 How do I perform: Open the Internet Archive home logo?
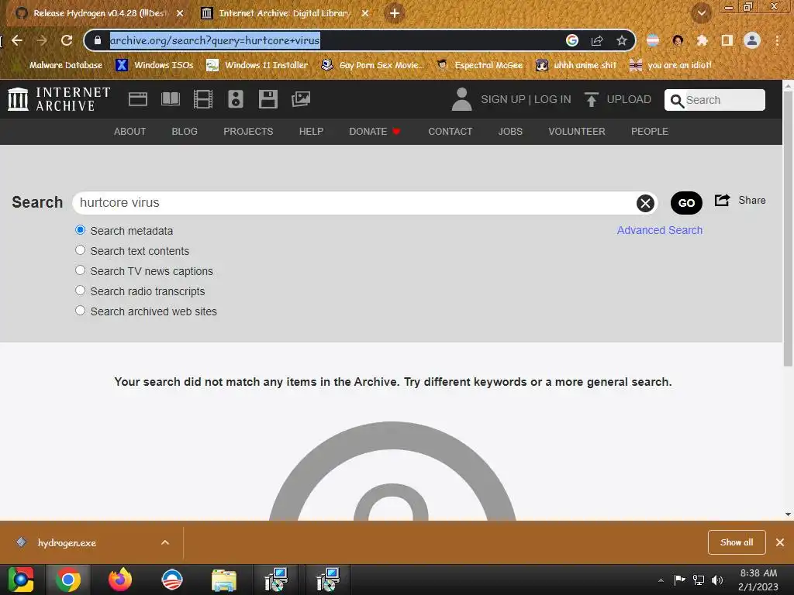[x=59, y=98]
